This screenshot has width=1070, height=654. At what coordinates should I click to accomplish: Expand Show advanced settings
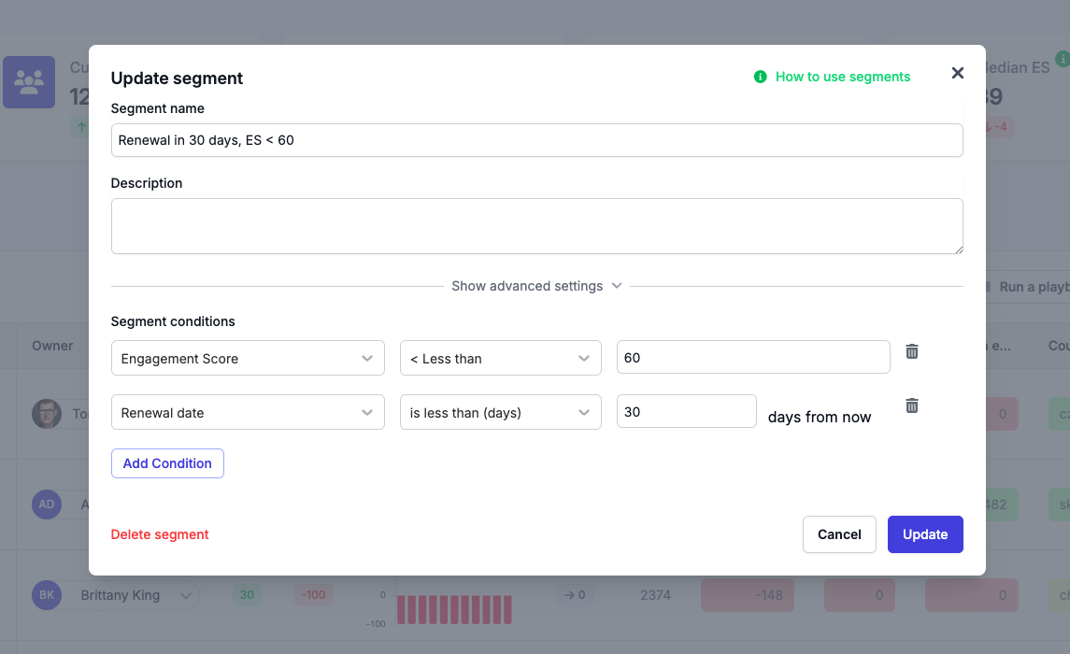tap(536, 286)
